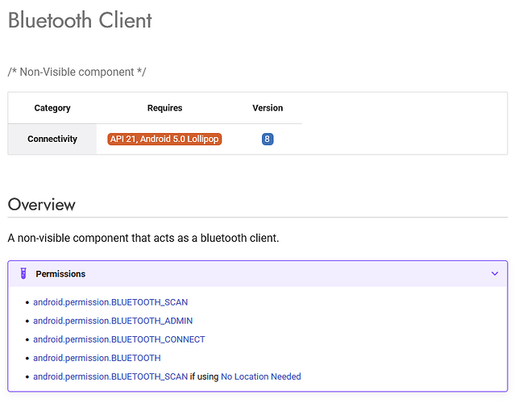Open the first android.permission.BLUETOOTH_SCAN link

110,302
